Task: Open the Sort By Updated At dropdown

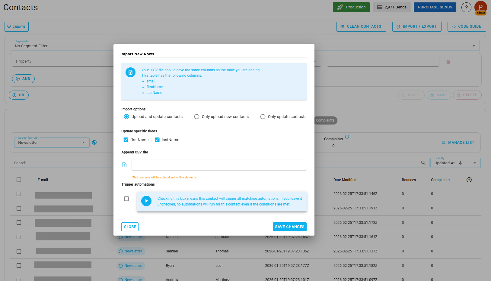Action: pos(474,163)
